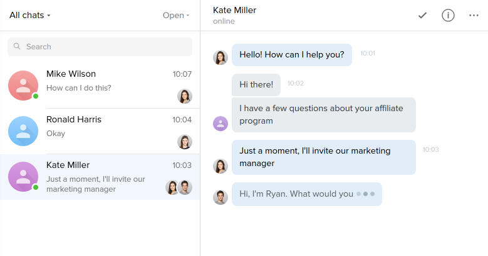This screenshot has height=256, width=488.
Task: Click Ronald Harris's blue avatar
Action: (23, 131)
